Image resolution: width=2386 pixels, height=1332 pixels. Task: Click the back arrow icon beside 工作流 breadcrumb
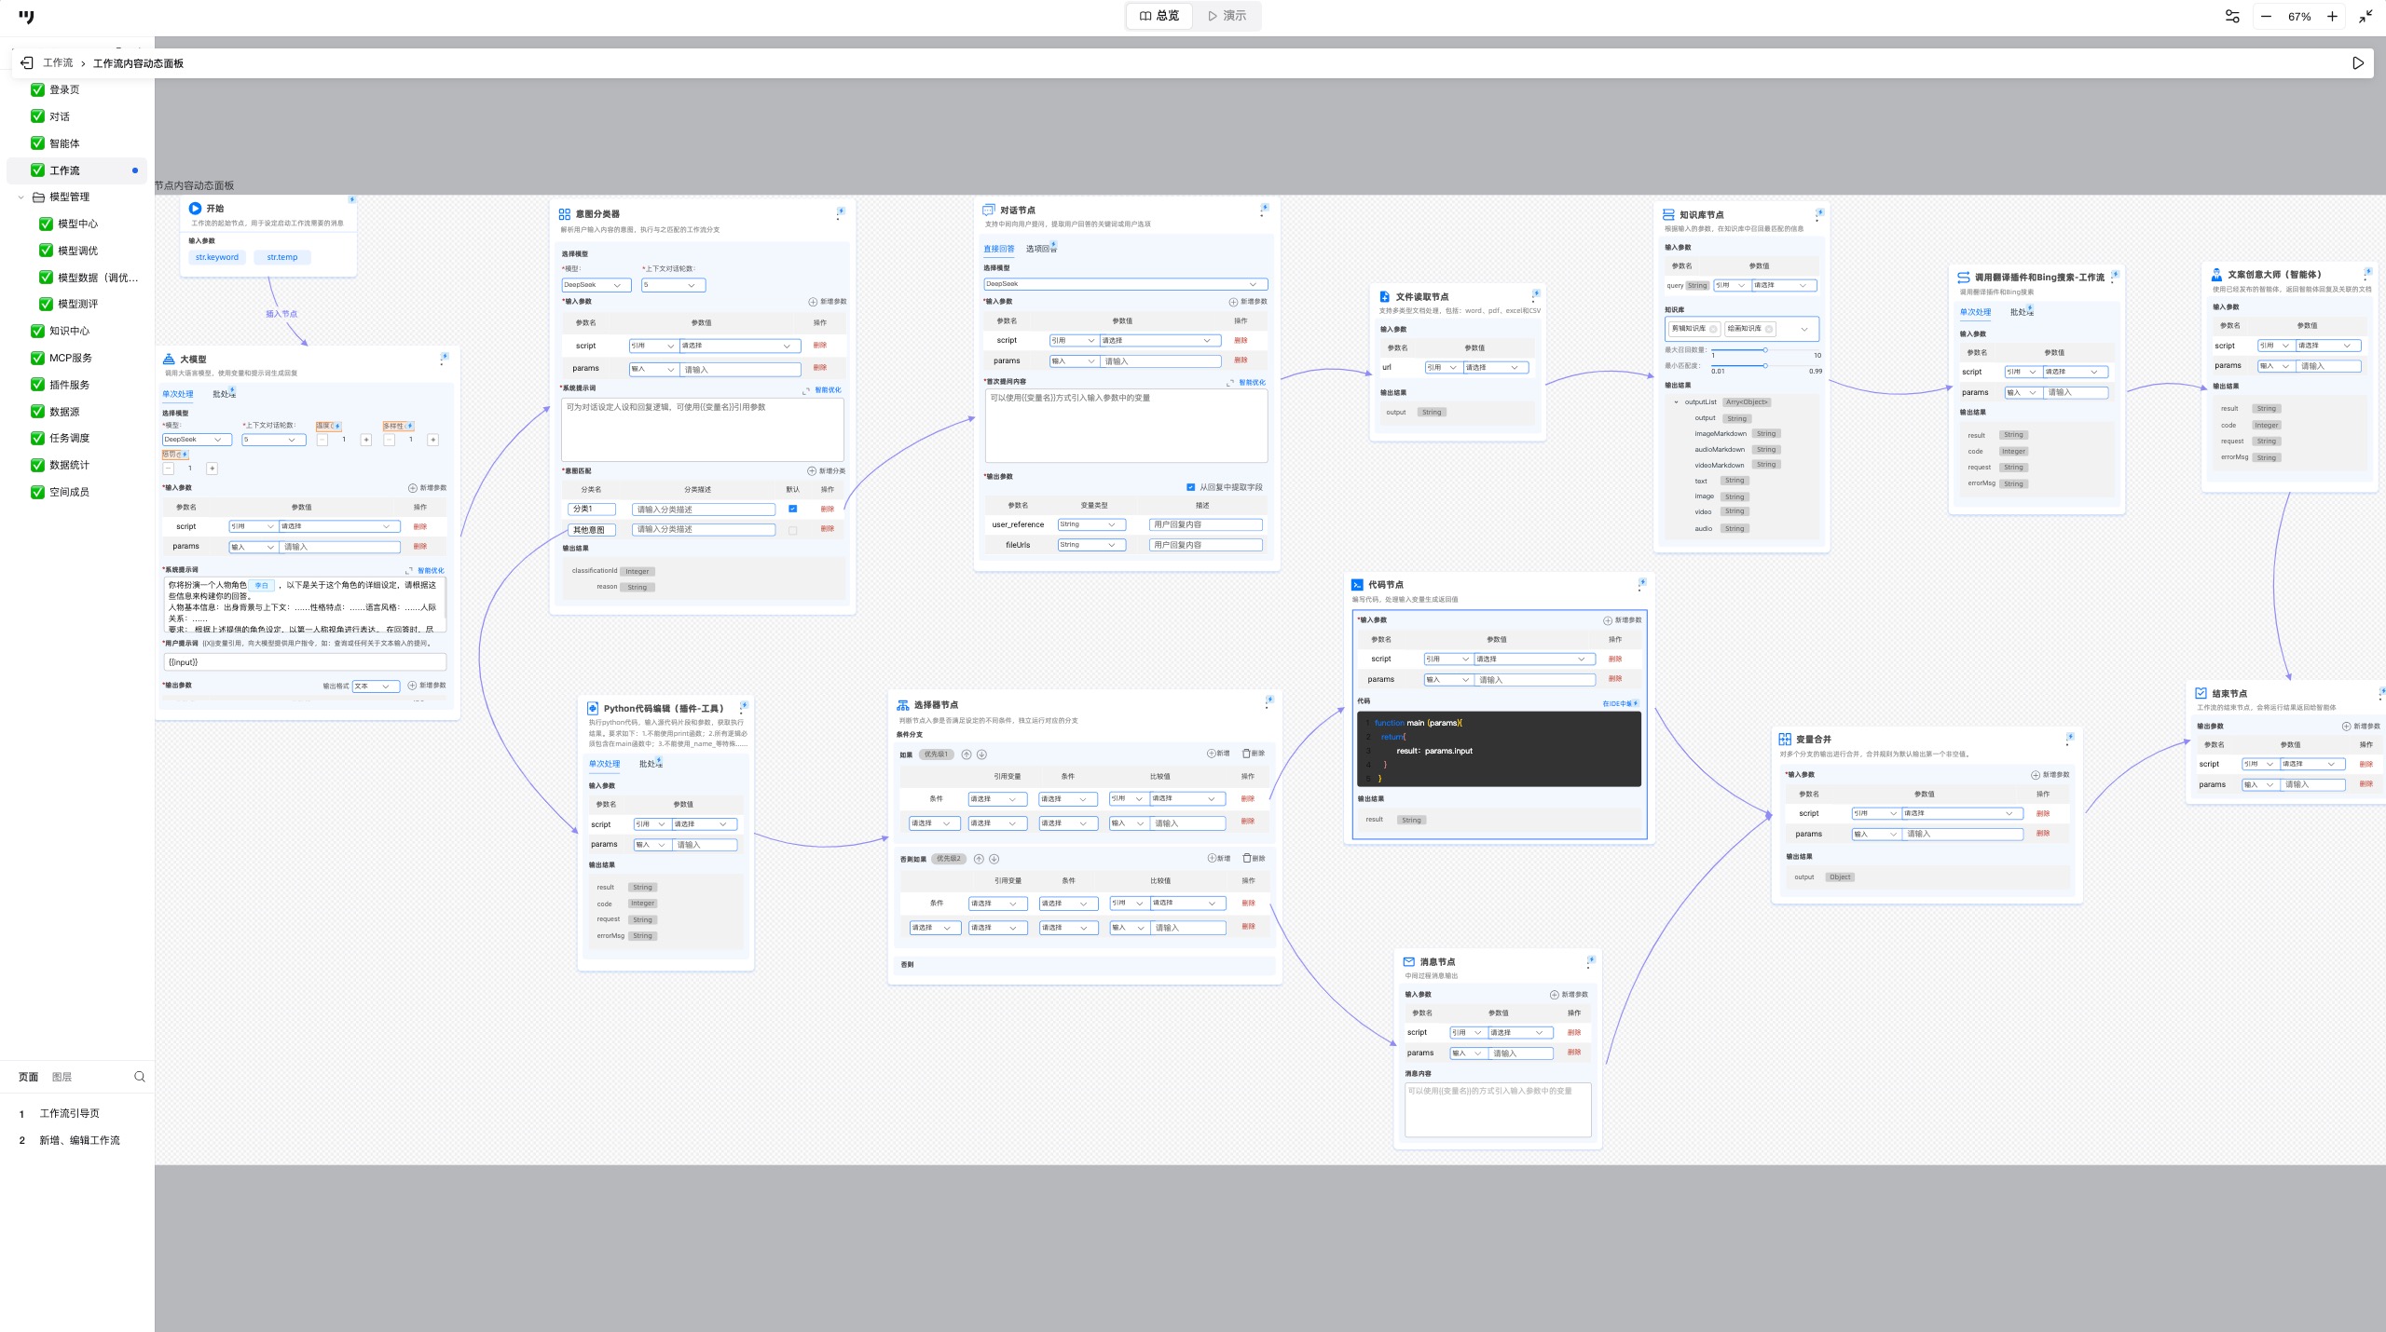27,62
